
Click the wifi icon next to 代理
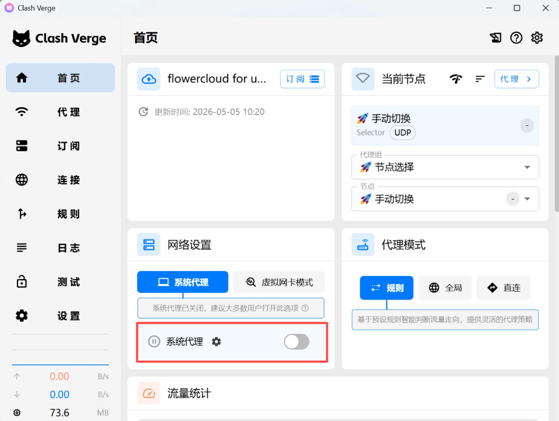(x=22, y=112)
